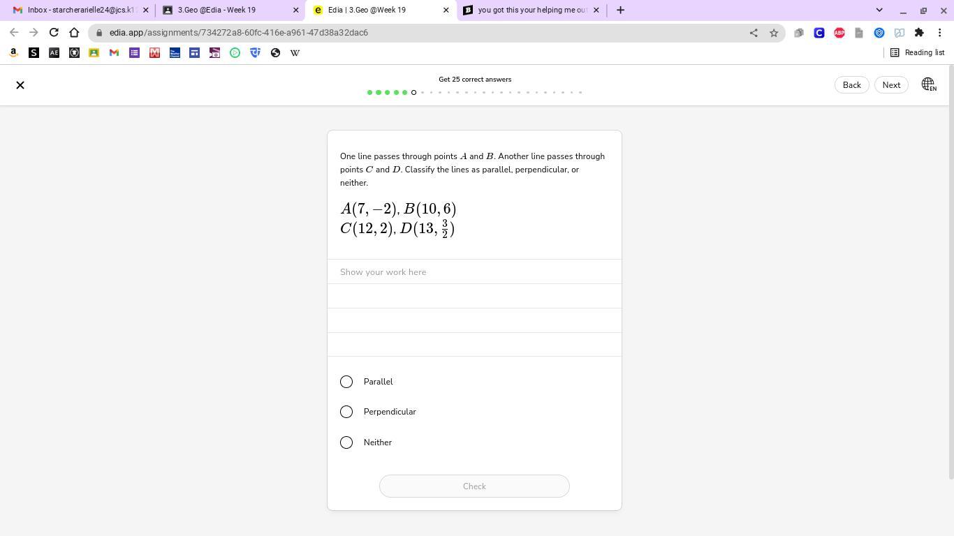Open the purple Google Forms bookmark
The image size is (954, 536).
134,53
